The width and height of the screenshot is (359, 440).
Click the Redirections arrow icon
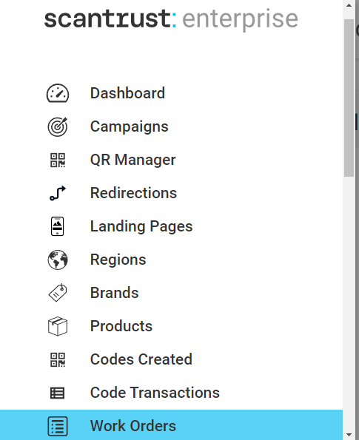[58, 193]
